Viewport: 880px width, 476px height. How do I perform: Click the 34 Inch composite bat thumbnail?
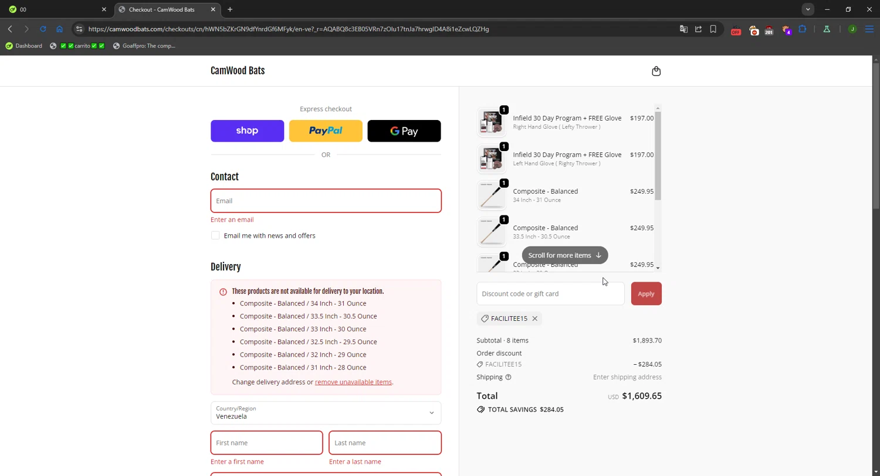click(491, 195)
